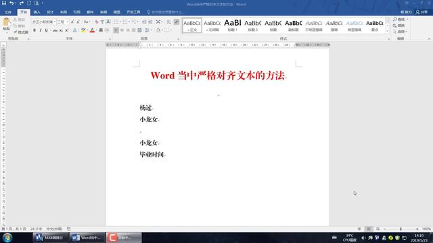Align paragraph text to the right
Image resolution: width=433 pixels, height=243 pixels.
click(128, 30)
